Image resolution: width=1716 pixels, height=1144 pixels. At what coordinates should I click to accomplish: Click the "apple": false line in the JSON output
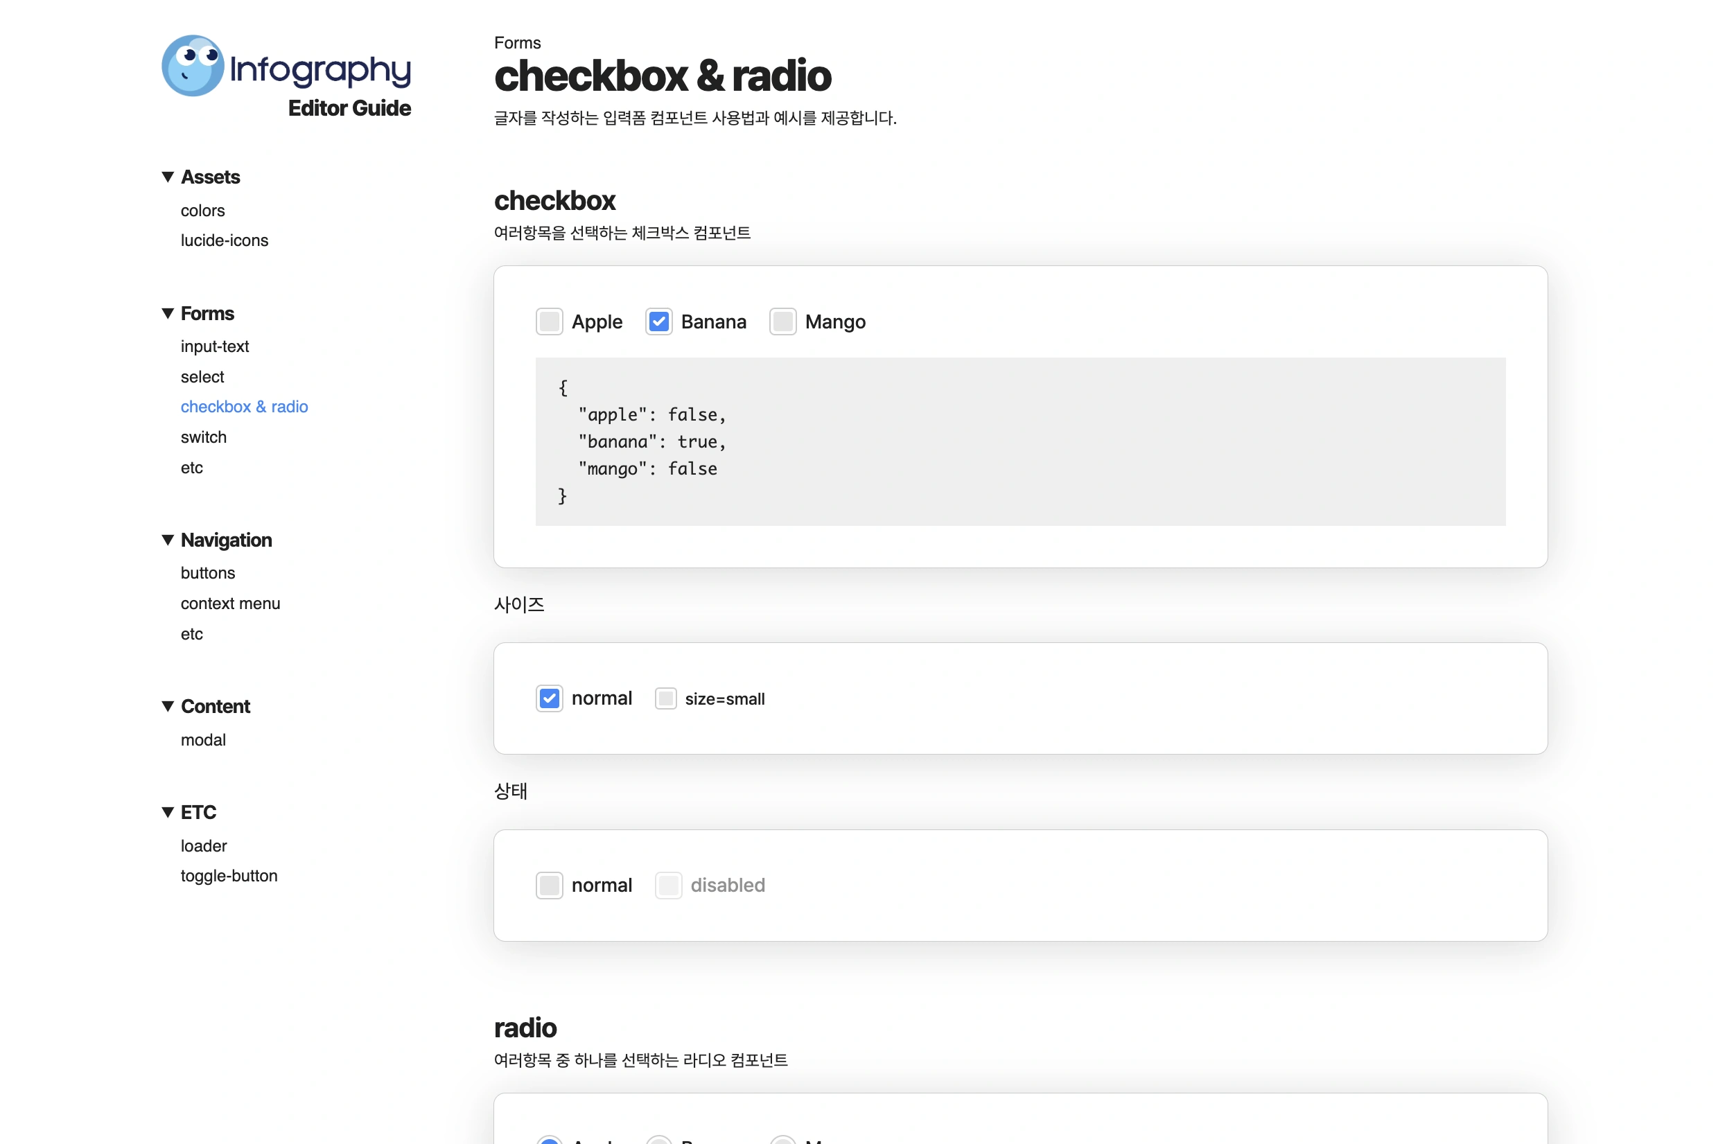652,415
